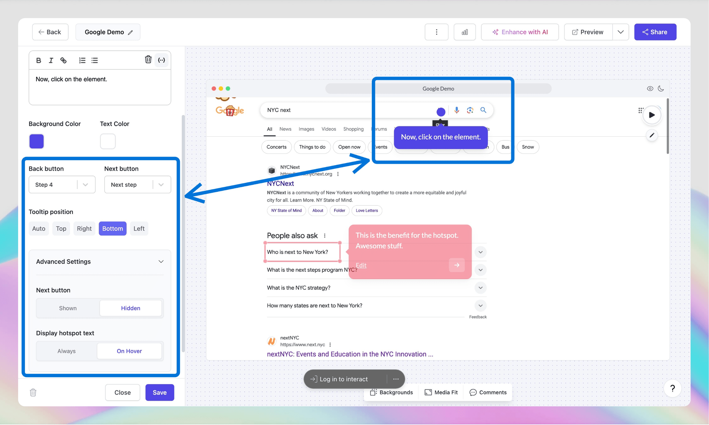Insert a bulleted list
709x425 pixels.
click(x=95, y=60)
